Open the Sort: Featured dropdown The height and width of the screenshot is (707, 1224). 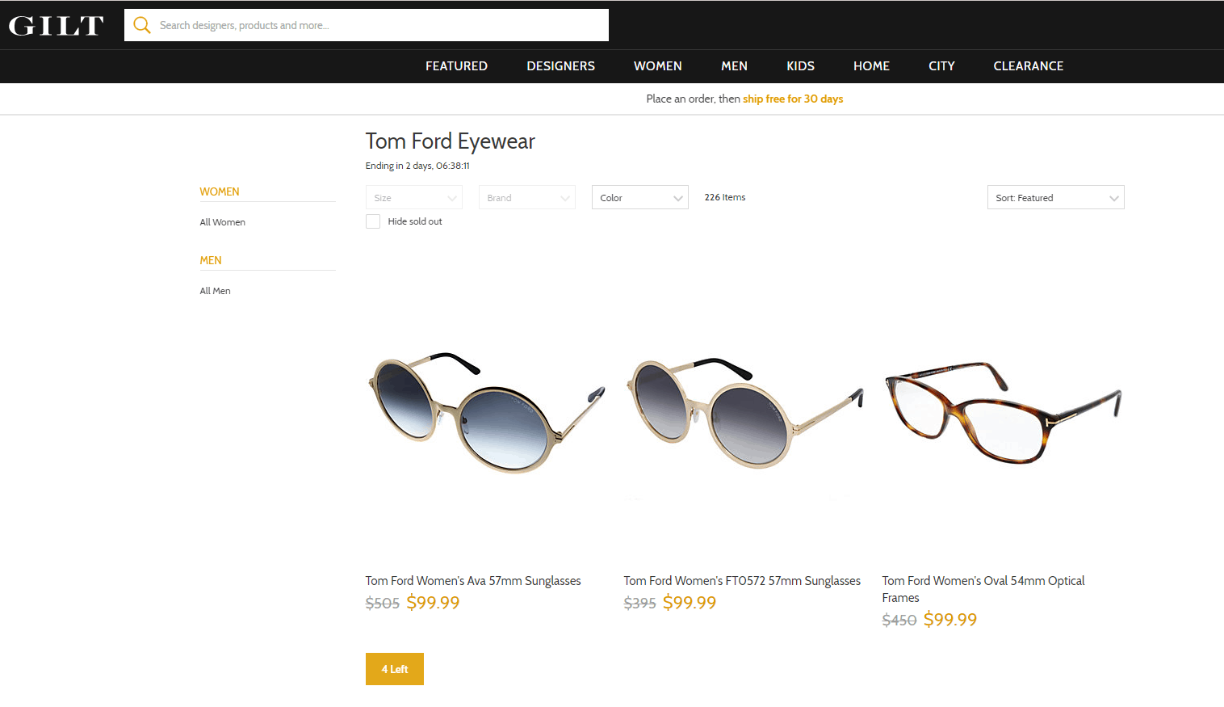click(x=1056, y=197)
